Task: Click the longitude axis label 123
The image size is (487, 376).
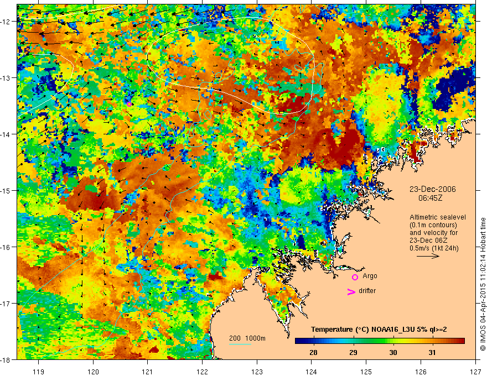Action: coord(257,372)
